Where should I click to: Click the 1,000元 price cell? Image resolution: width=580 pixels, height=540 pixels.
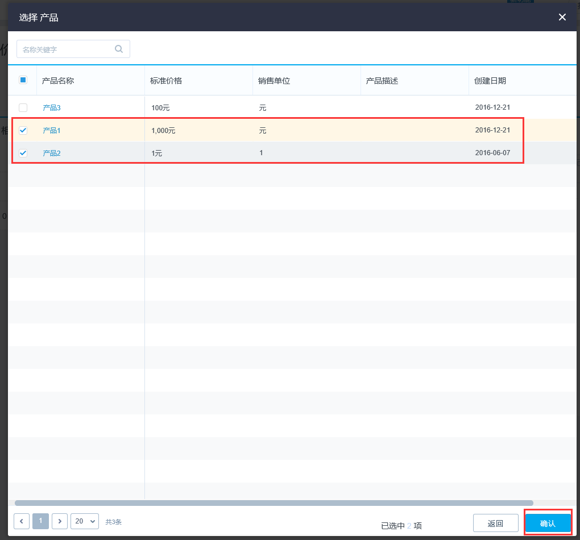point(163,130)
